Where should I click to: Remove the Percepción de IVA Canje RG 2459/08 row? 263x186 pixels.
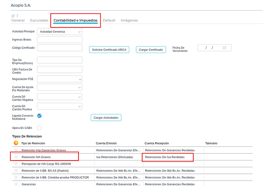[x=16, y=164]
